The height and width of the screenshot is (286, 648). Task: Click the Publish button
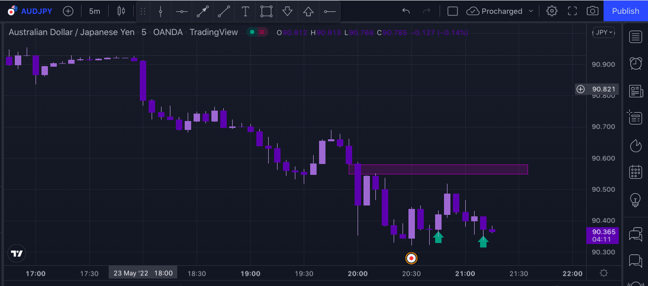click(x=625, y=10)
